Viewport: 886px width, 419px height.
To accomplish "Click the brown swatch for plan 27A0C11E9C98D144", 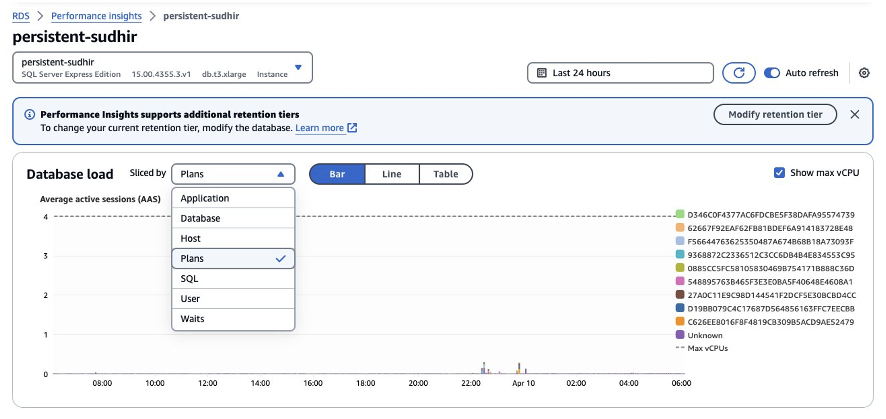I will 680,294.
